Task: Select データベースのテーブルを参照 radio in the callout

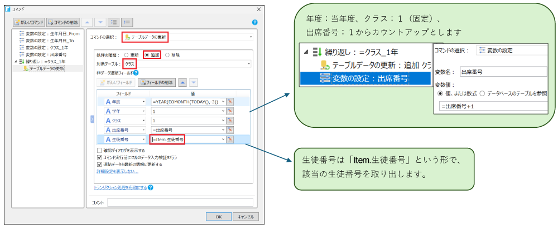Action: (483, 93)
